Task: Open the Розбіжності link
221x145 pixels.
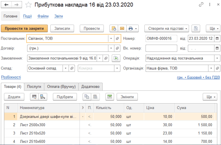Action: point(11,77)
